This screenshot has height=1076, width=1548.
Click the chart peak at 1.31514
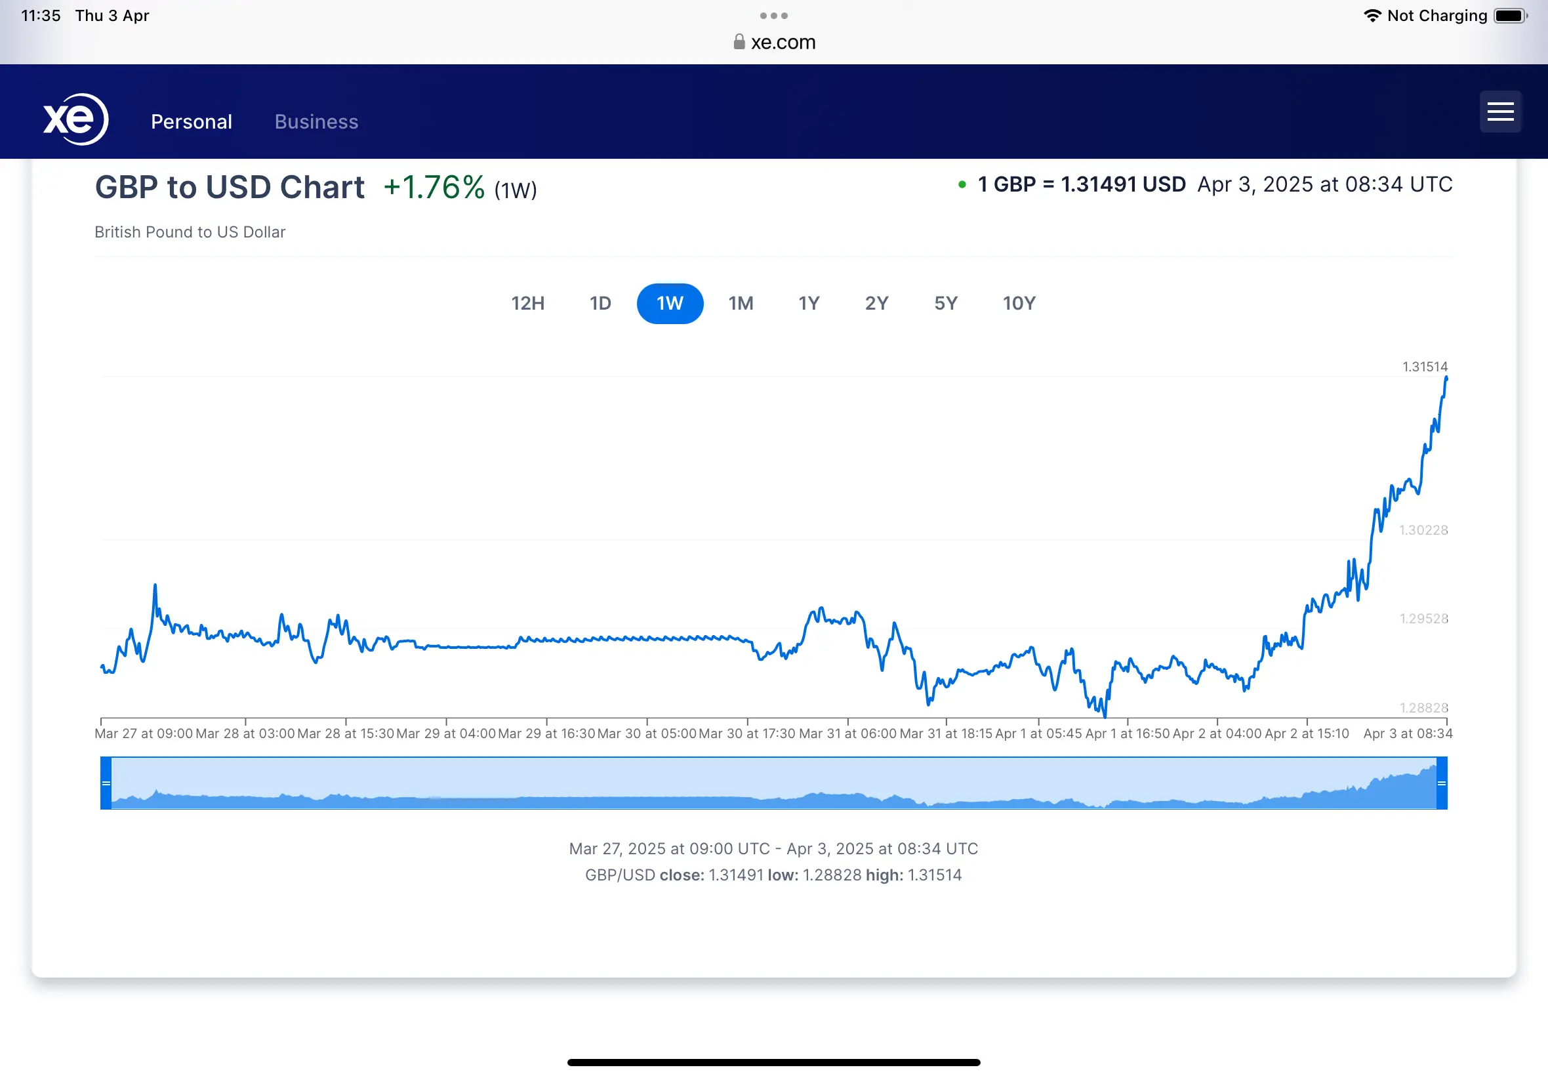1446,379
